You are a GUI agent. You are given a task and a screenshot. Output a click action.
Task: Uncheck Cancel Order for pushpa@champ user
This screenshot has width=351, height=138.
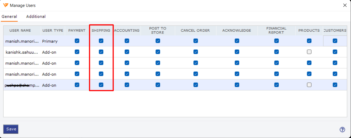[195, 85]
